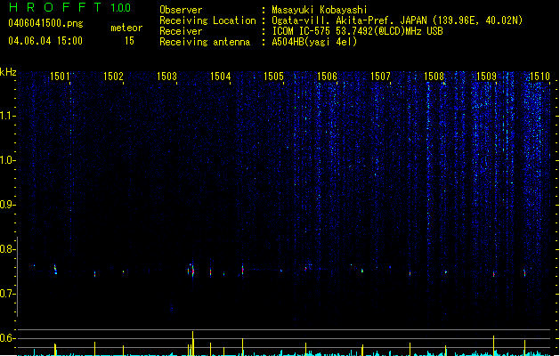Click the 1.0 kHz axis label
The image size is (560, 356).
point(7,160)
